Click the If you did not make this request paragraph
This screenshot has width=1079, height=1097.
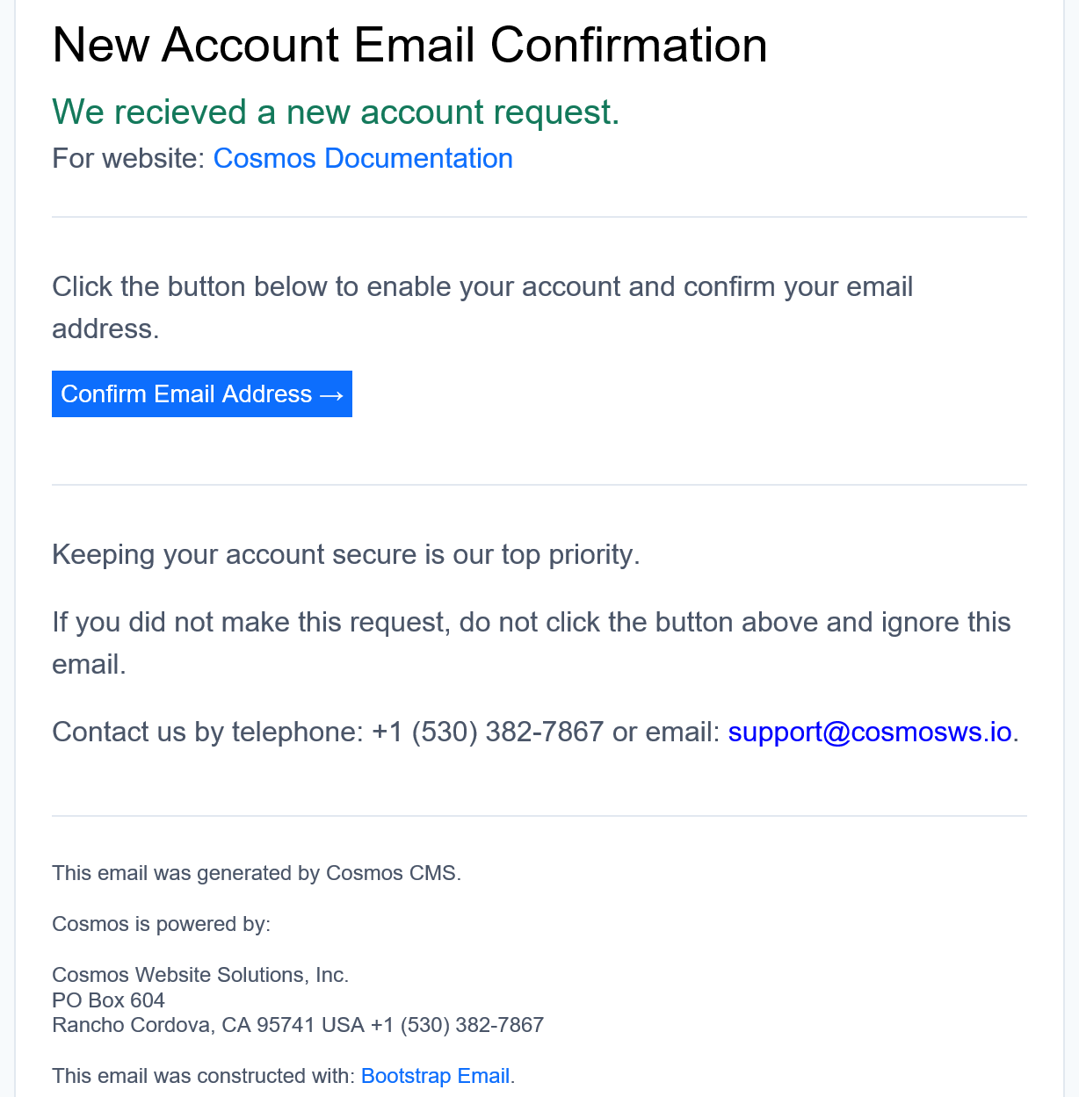[532, 643]
